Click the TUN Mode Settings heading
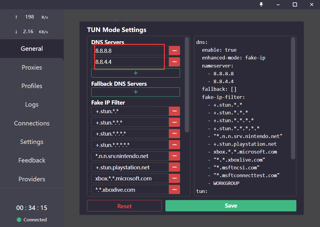320x227 pixels. [117, 30]
